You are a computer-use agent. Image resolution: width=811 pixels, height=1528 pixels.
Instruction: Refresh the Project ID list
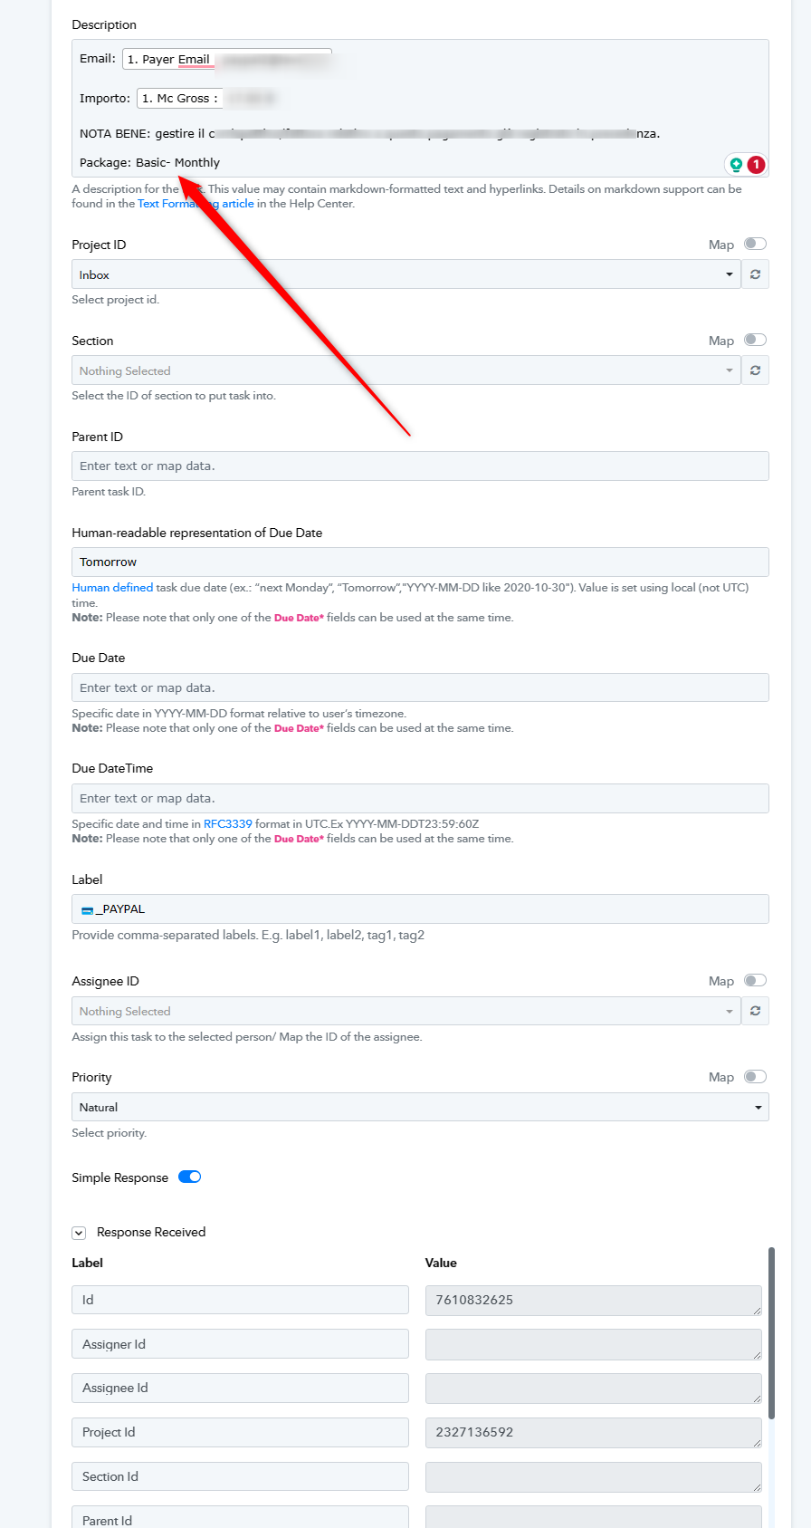[755, 274]
